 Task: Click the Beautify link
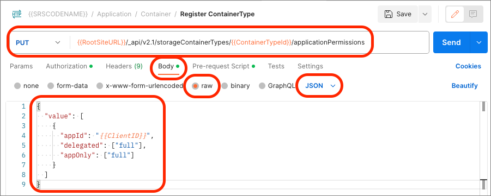(464, 86)
